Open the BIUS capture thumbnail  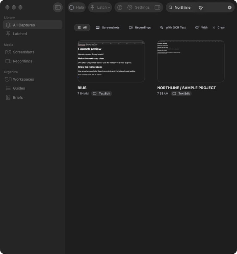tap(111, 61)
